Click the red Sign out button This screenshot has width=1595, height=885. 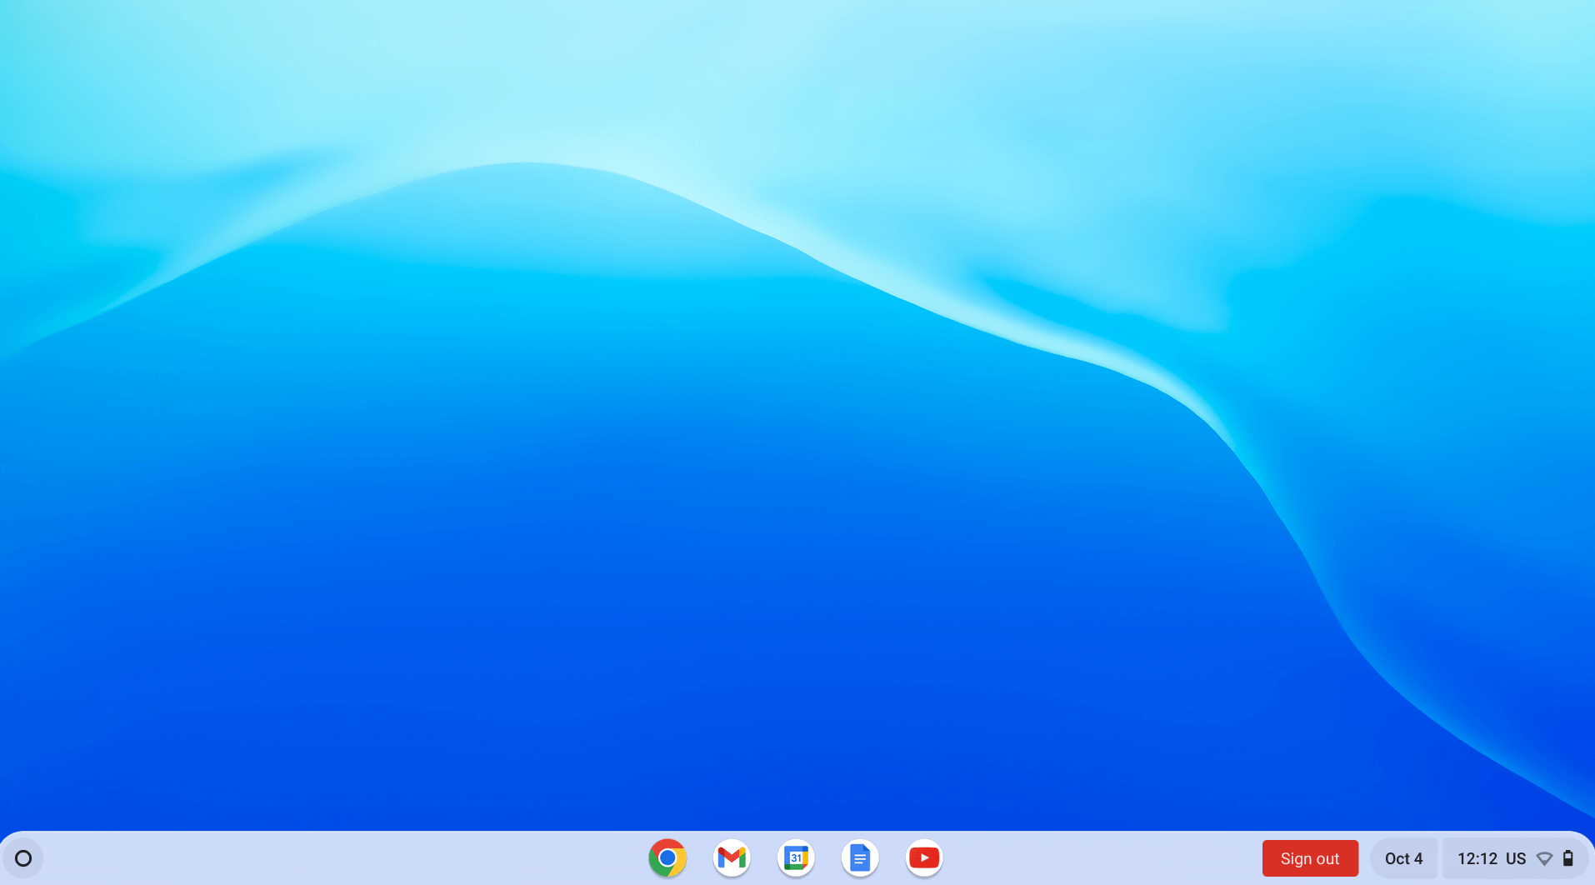[x=1310, y=858]
